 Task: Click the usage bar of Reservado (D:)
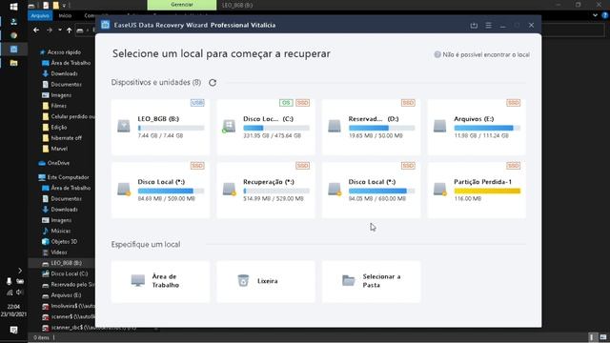[381, 128]
